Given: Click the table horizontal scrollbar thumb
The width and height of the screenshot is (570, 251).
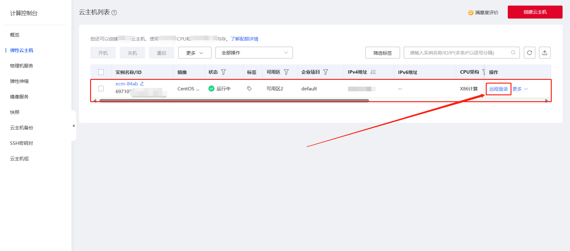Looking at the screenshot, I should [x=234, y=101].
